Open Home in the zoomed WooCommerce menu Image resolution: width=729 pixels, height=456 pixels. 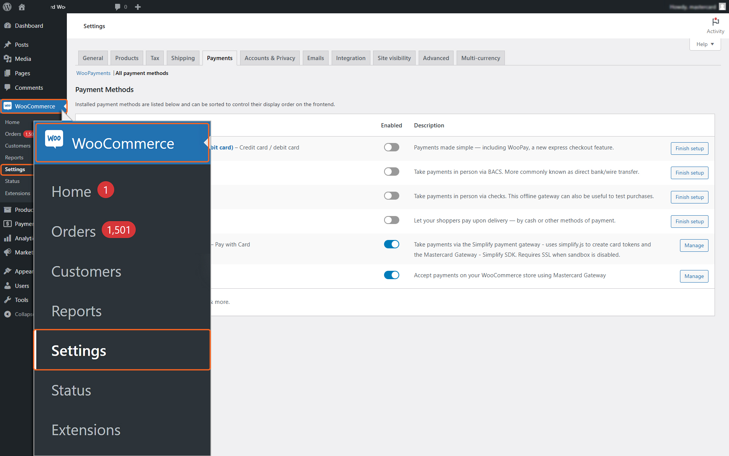[x=71, y=191]
